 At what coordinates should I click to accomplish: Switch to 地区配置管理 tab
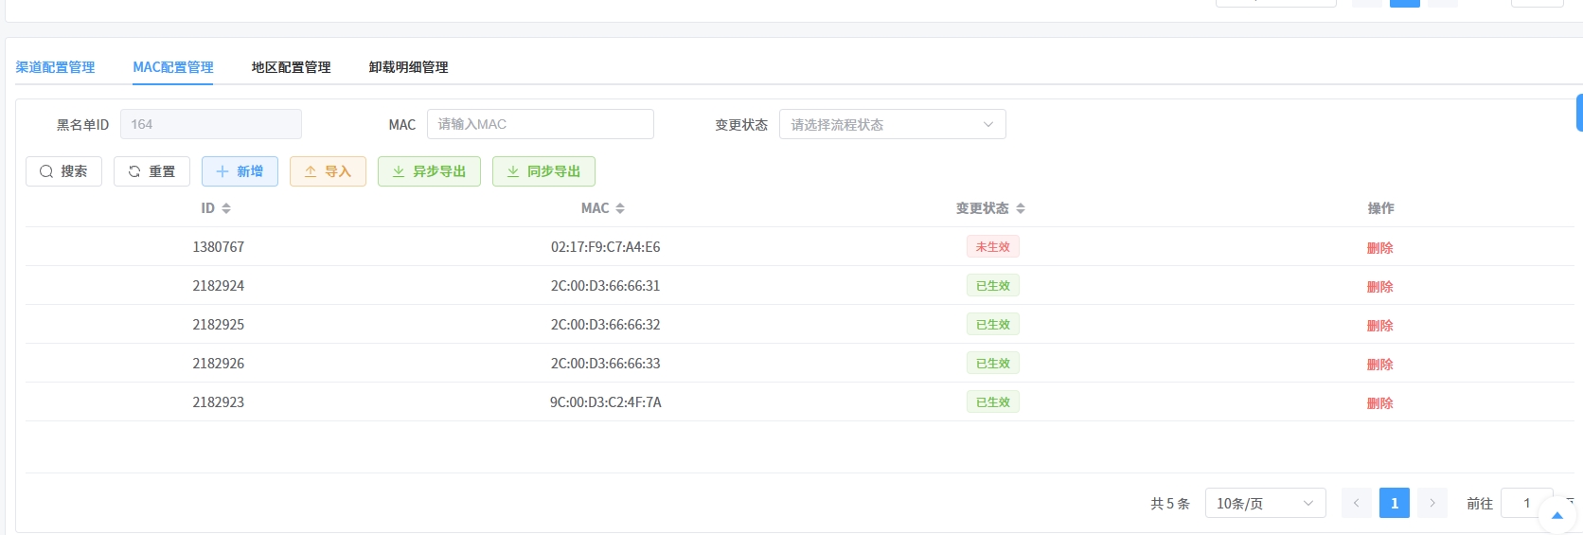(291, 67)
